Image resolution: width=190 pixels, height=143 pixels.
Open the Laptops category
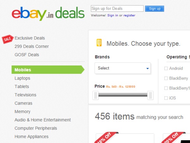(x=22, y=78)
